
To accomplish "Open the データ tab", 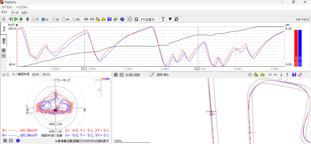I will 15,13.
